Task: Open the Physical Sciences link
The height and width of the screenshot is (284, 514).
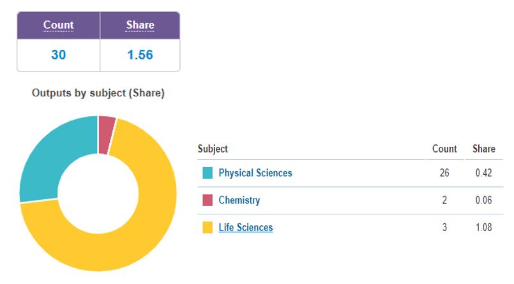Action: pos(255,172)
